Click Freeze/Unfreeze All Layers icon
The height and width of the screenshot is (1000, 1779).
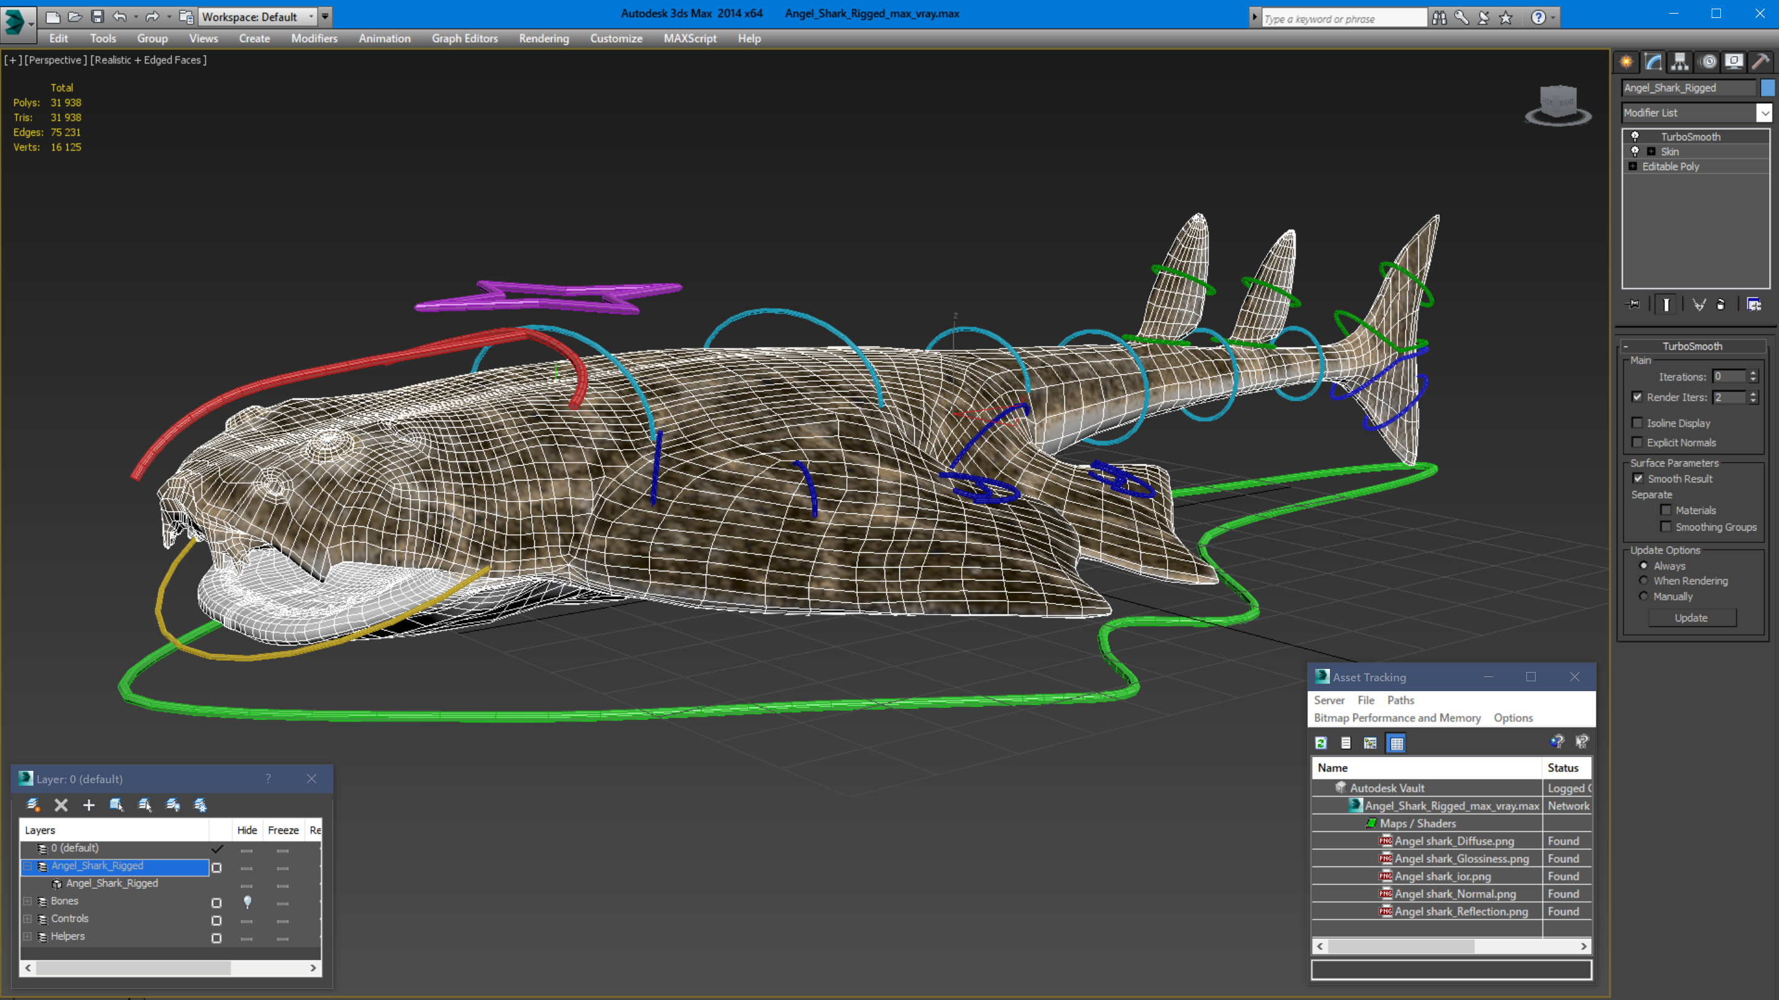(200, 805)
